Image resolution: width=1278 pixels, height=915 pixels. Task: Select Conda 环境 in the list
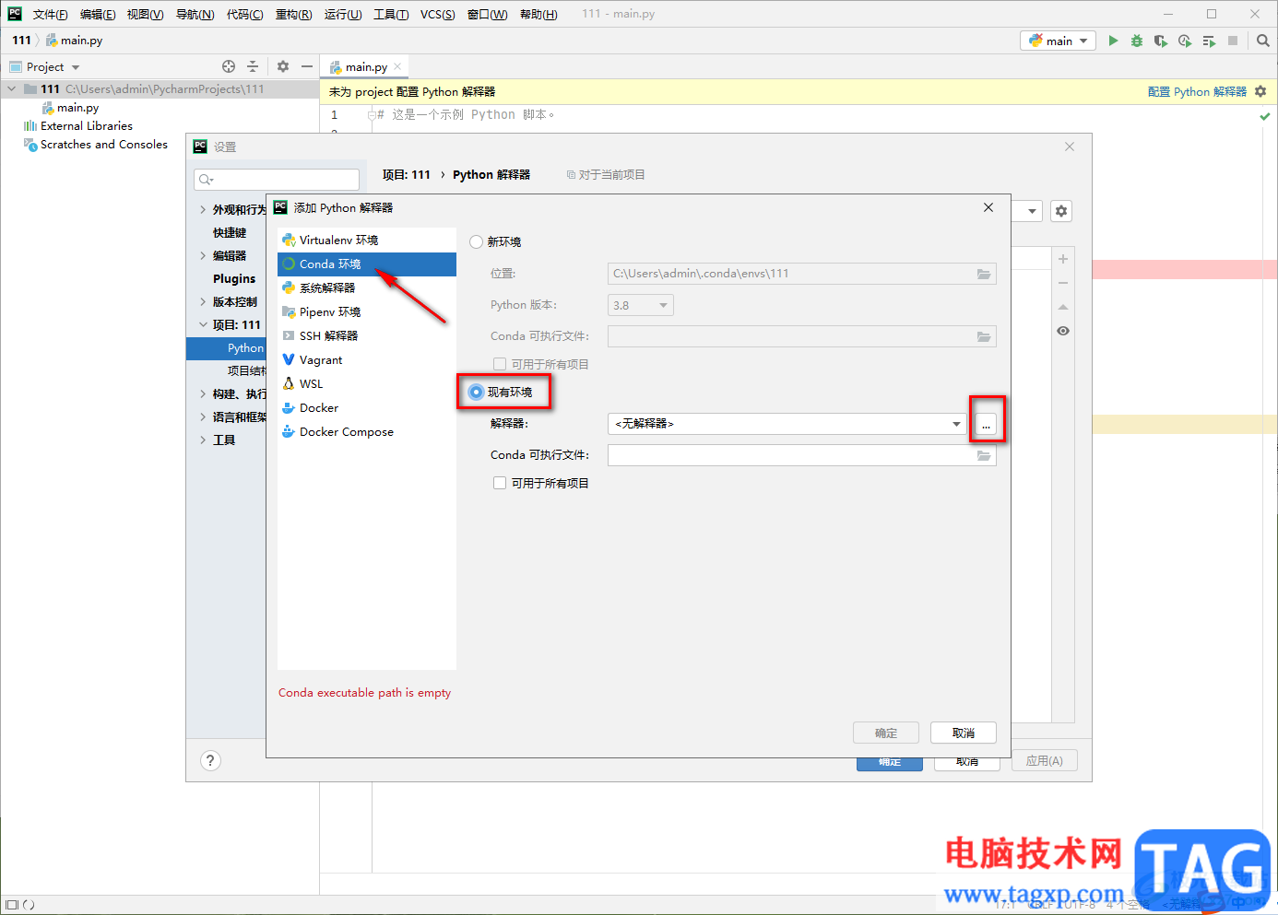(x=367, y=264)
